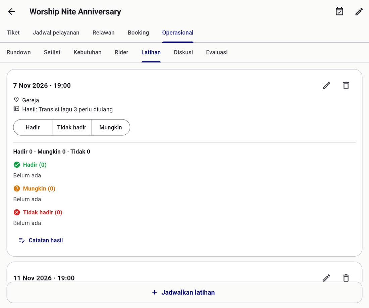Viewport: 369px width, 308px height.
Task: Go back using the arrow icon
Action: pyautogui.click(x=11, y=11)
